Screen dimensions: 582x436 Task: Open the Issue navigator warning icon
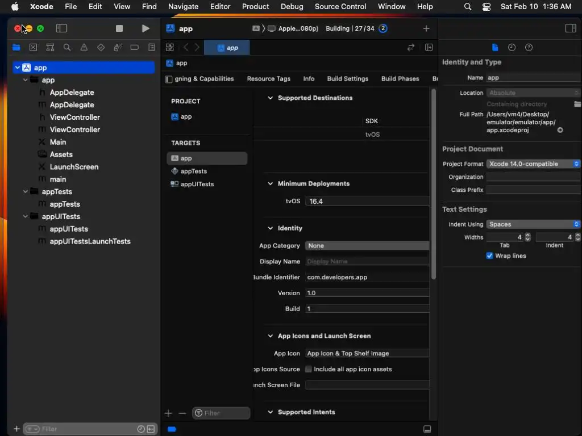(84, 48)
